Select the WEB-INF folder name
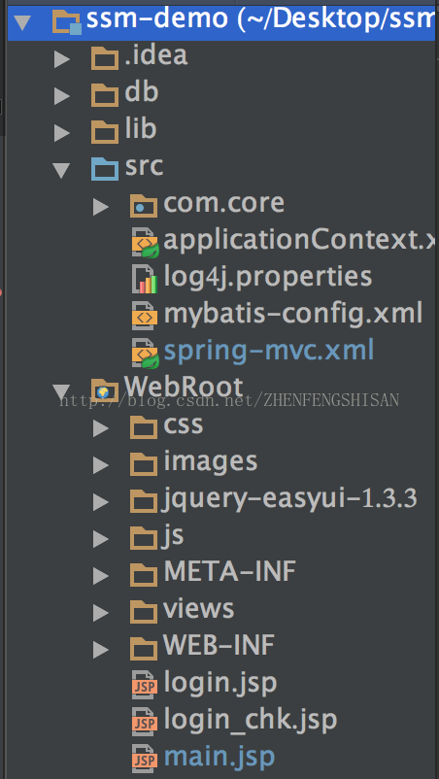The image size is (439, 779). 219,645
